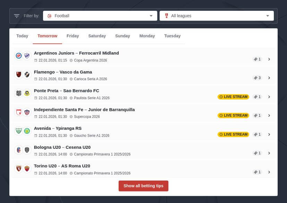
Task: Switch to the Today tab
Action: (x=22, y=36)
